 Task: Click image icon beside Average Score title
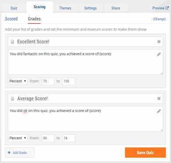coord(13,99)
